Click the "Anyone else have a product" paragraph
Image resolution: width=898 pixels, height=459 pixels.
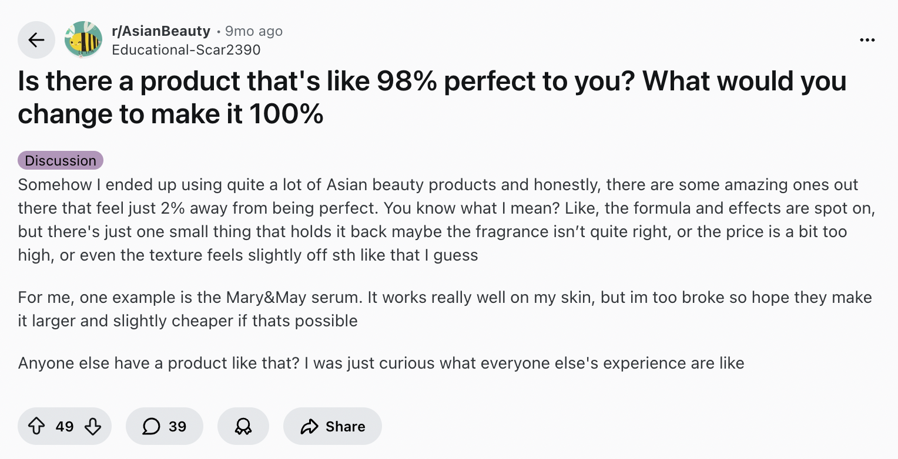tap(381, 363)
